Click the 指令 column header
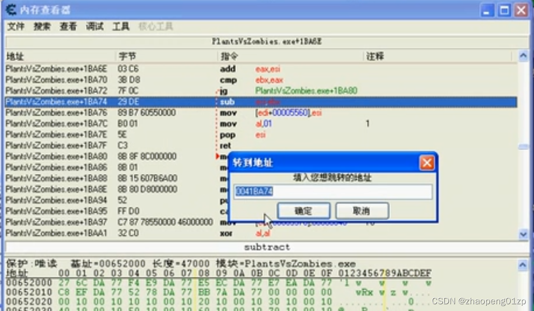The height and width of the screenshot is (311, 534). (x=291, y=56)
